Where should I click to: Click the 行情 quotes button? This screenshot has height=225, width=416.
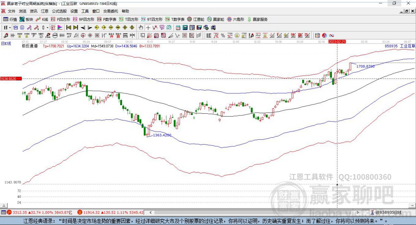pyautogui.click(x=10, y=19)
